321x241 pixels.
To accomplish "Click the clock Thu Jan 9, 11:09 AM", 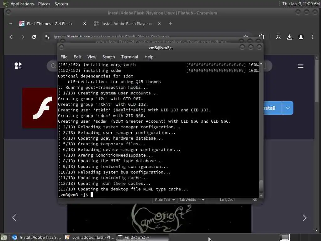I will 301,4.
